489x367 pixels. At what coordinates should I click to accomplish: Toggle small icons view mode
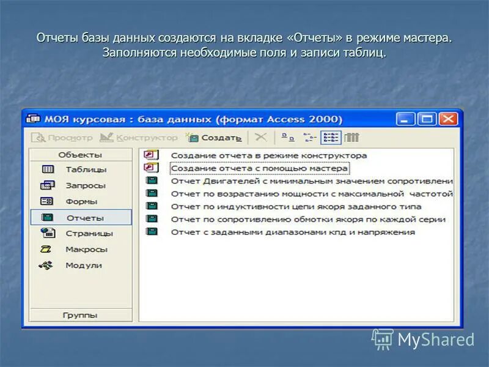311,137
